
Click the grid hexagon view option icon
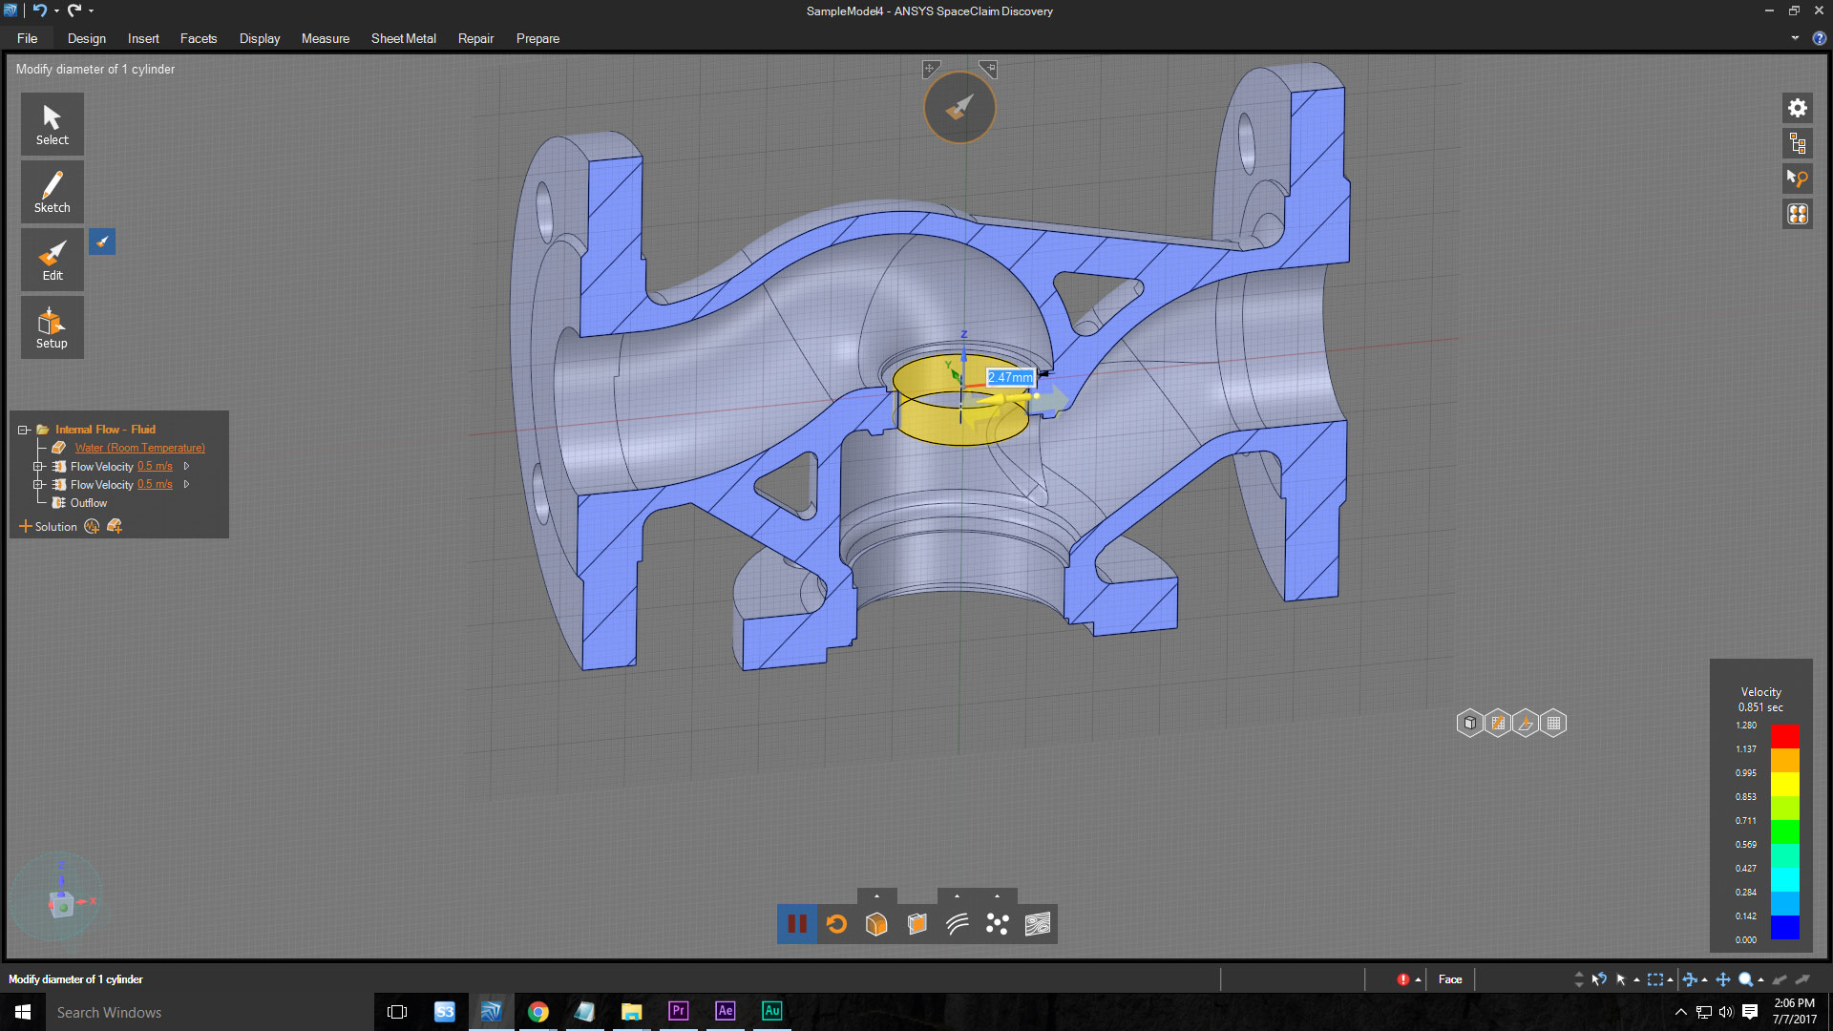[1553, 723]
